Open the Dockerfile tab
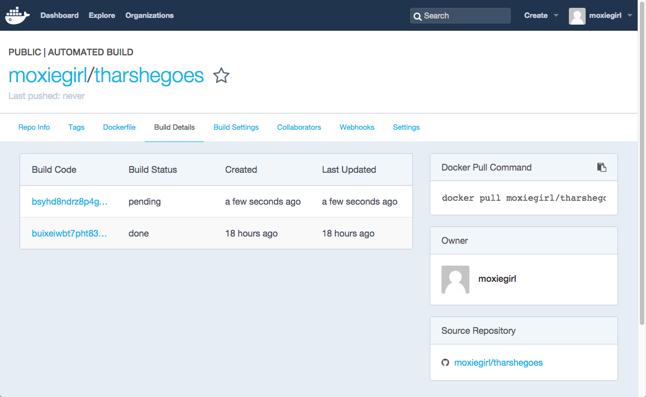The image size is (646, 397). coord(119,127)
